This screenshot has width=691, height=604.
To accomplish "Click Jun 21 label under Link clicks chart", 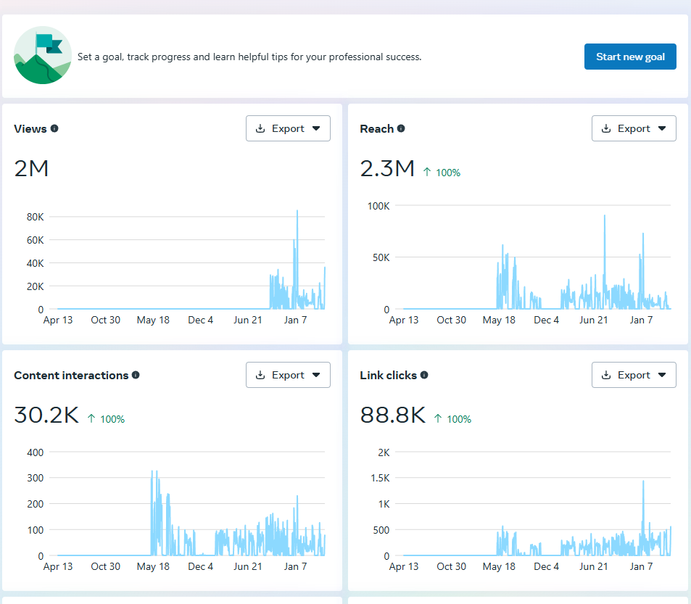I will click(594, 566).
